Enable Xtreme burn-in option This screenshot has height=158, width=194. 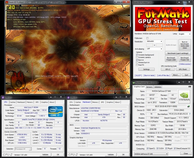(x=137, y=62)
